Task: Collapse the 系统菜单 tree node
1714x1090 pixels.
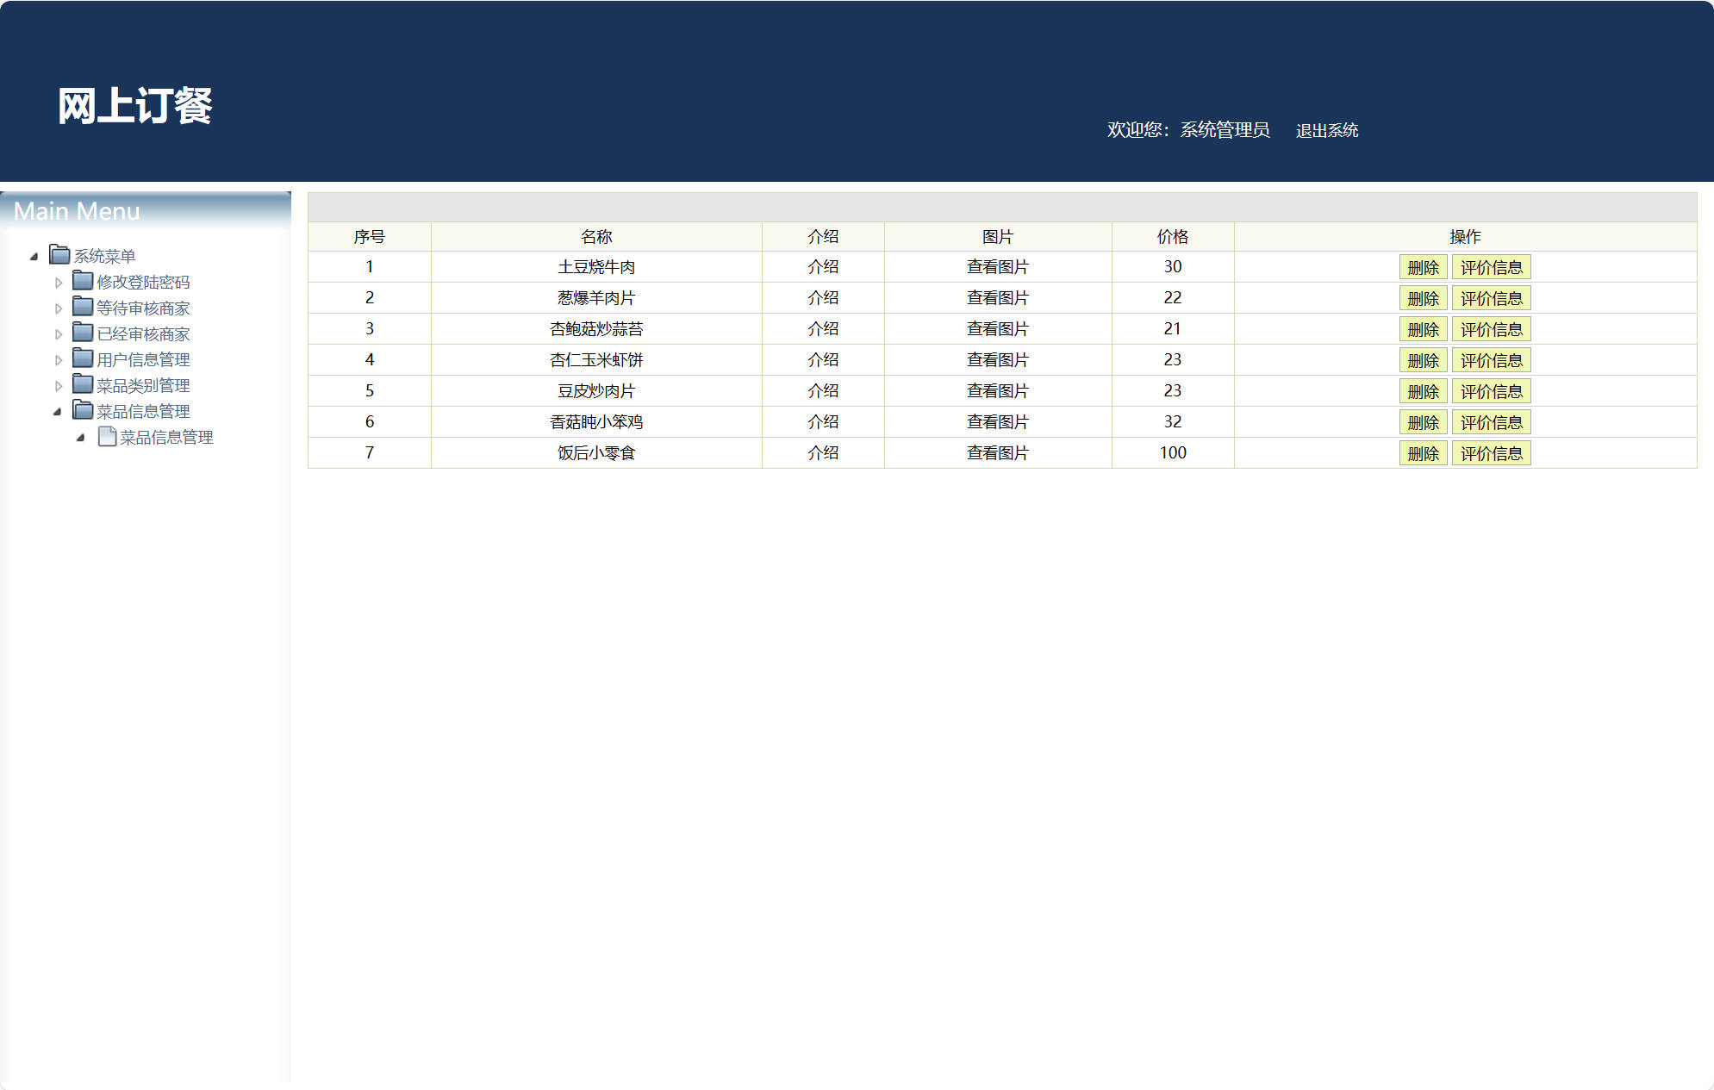Action: [34, 255]
